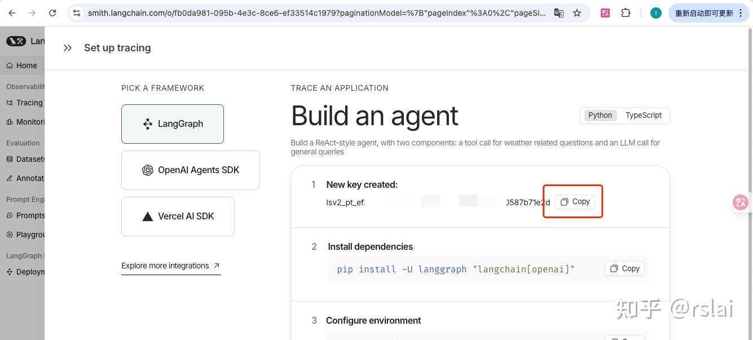753x340 pixels.
Task: Select the Python language toggle
Action: [x=600, y=115]
